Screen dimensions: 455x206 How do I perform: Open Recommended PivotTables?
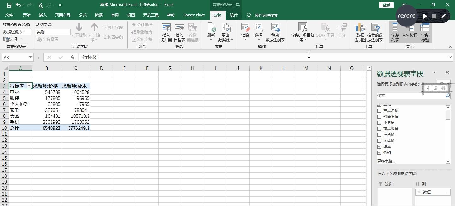(375, 32)
